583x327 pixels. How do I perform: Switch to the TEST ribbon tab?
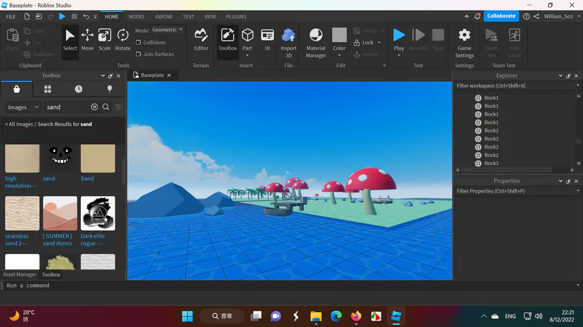[x=188, y=17]
